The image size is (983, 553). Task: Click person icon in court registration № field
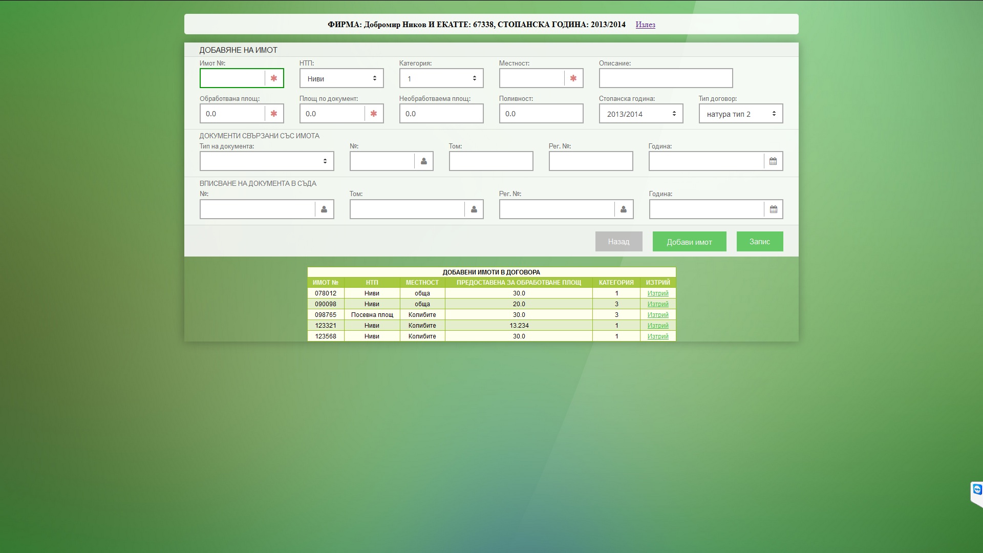pyautogui.click(x=324, y=209)
